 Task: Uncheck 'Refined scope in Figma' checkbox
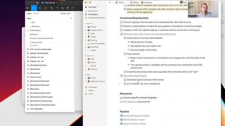pos(122,120)
